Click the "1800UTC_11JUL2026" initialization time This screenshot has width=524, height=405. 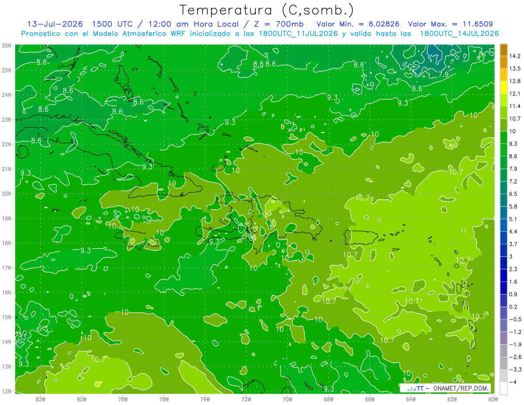click(299, 33)
